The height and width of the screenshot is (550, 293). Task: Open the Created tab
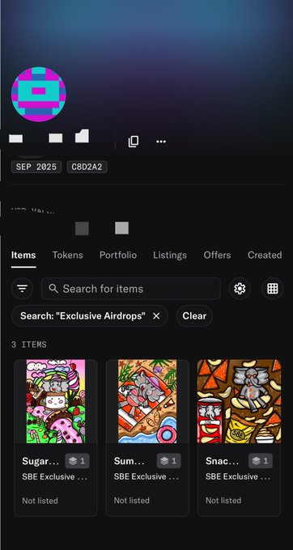coord(265,255)
